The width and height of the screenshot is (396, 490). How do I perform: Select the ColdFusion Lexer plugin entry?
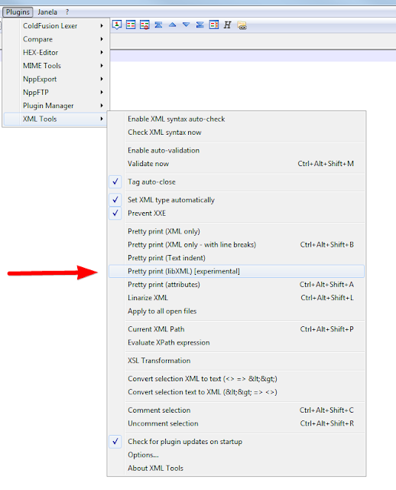coord(55,25)
